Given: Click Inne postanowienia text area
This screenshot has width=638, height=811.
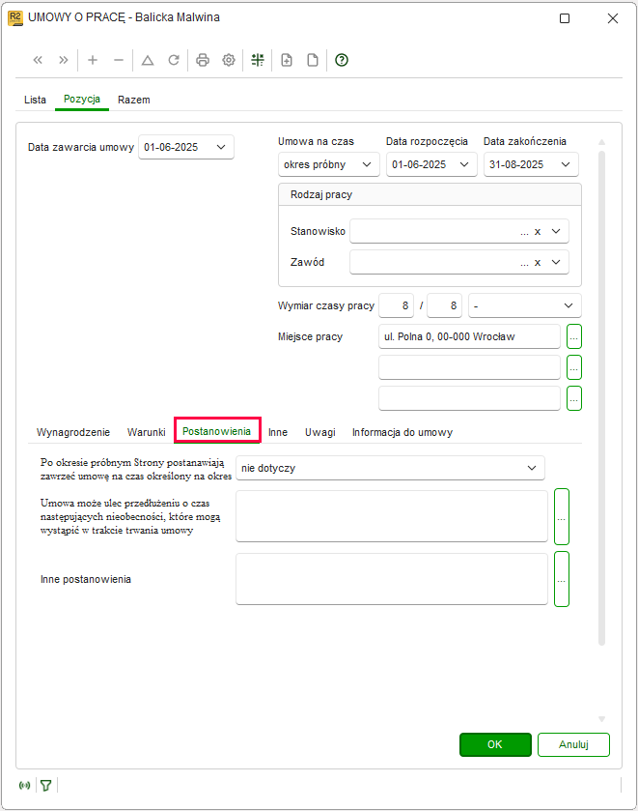Looking at the screenshot, I should pyautogui.click(x=392, y=579).
